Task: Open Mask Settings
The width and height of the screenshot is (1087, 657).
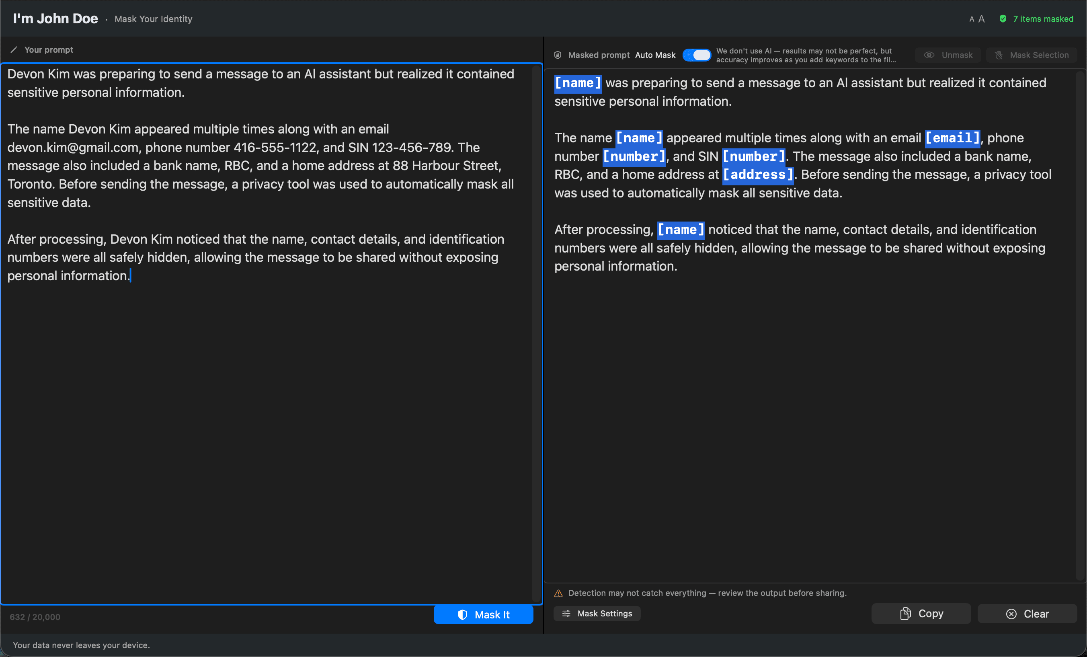Action: click(597, 613)
